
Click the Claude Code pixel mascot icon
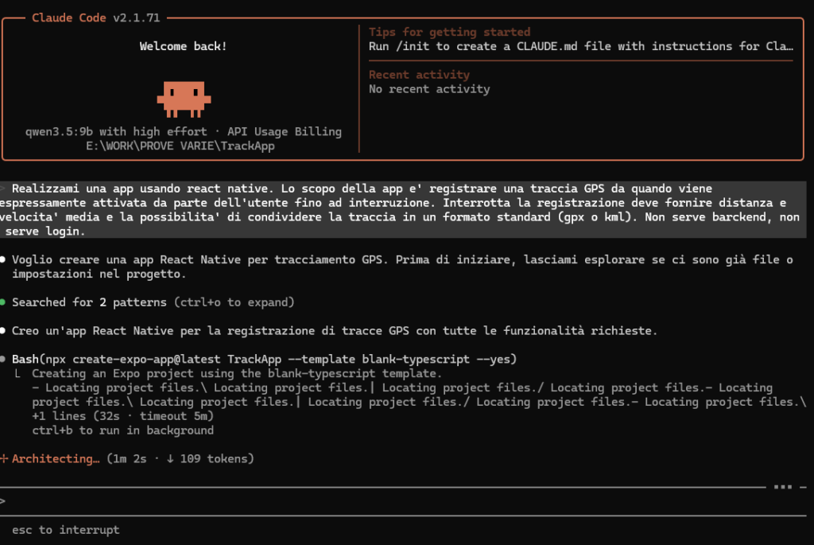click(183, 95)
